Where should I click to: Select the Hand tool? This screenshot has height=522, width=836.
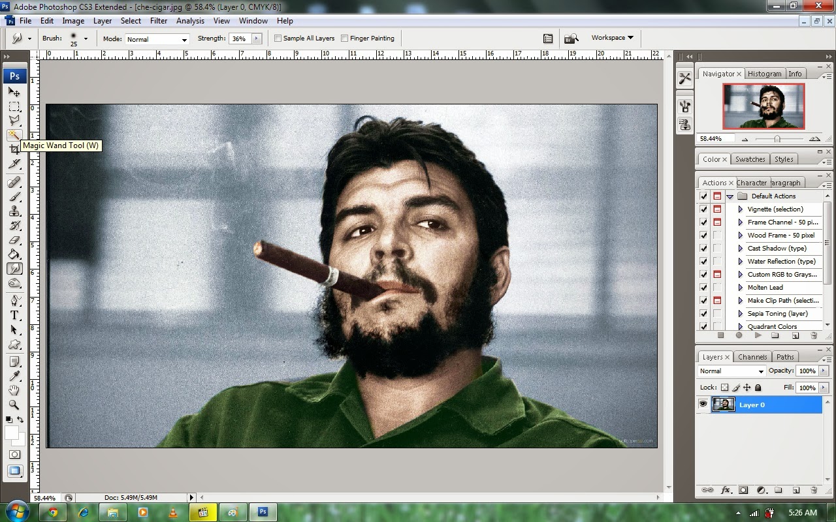point(14,391)
